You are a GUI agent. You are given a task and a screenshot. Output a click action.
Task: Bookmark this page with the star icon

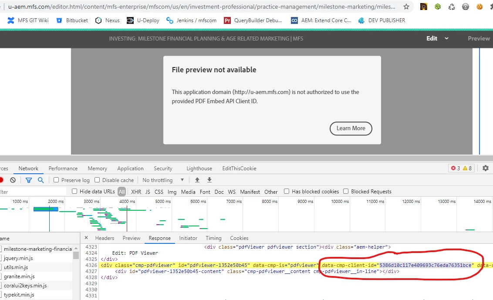406,7
